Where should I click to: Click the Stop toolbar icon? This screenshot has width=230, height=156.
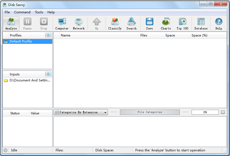click(44, 23)
